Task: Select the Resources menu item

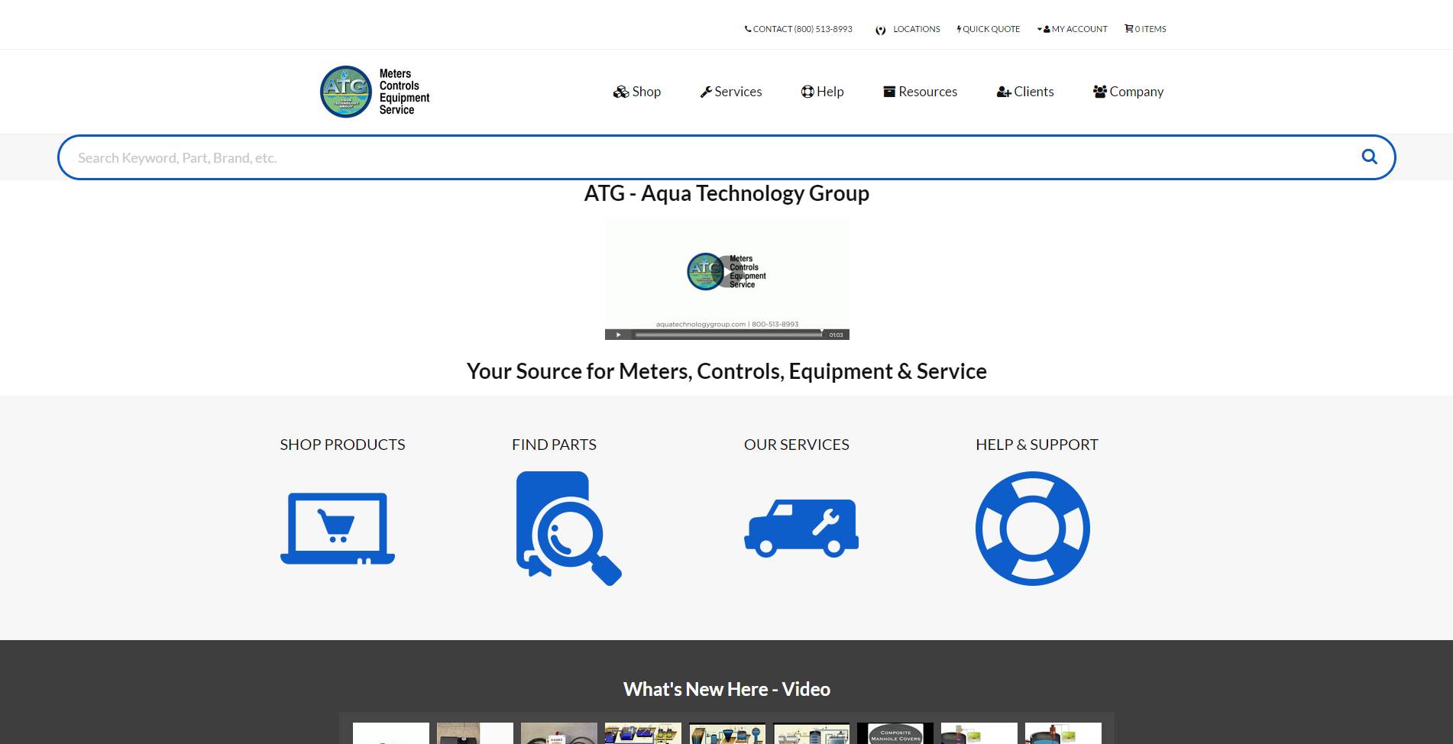Action: coord(920,91)
